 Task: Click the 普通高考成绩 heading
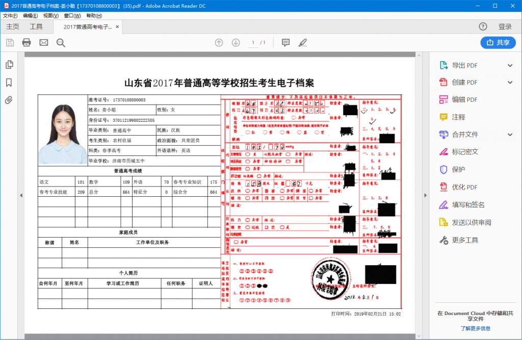[128, 171]
